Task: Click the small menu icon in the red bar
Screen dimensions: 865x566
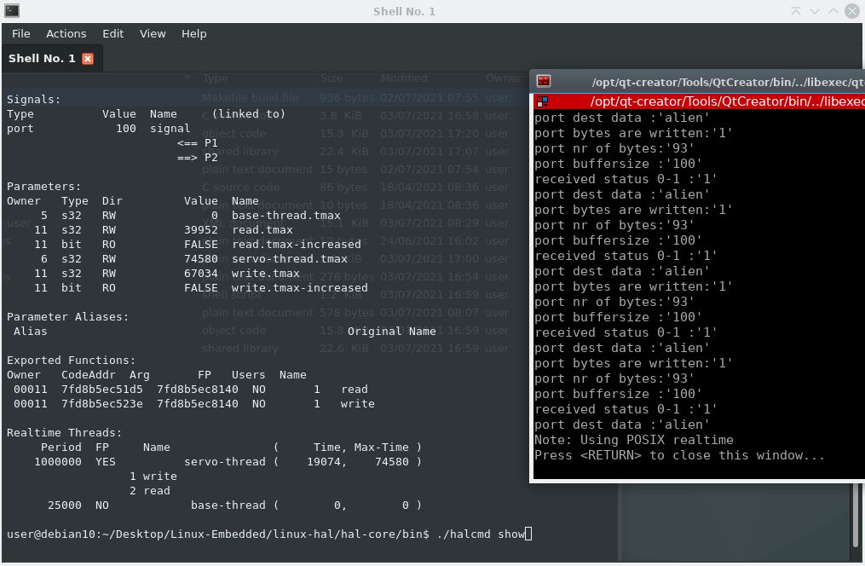Action: click(x=542, y=101)
